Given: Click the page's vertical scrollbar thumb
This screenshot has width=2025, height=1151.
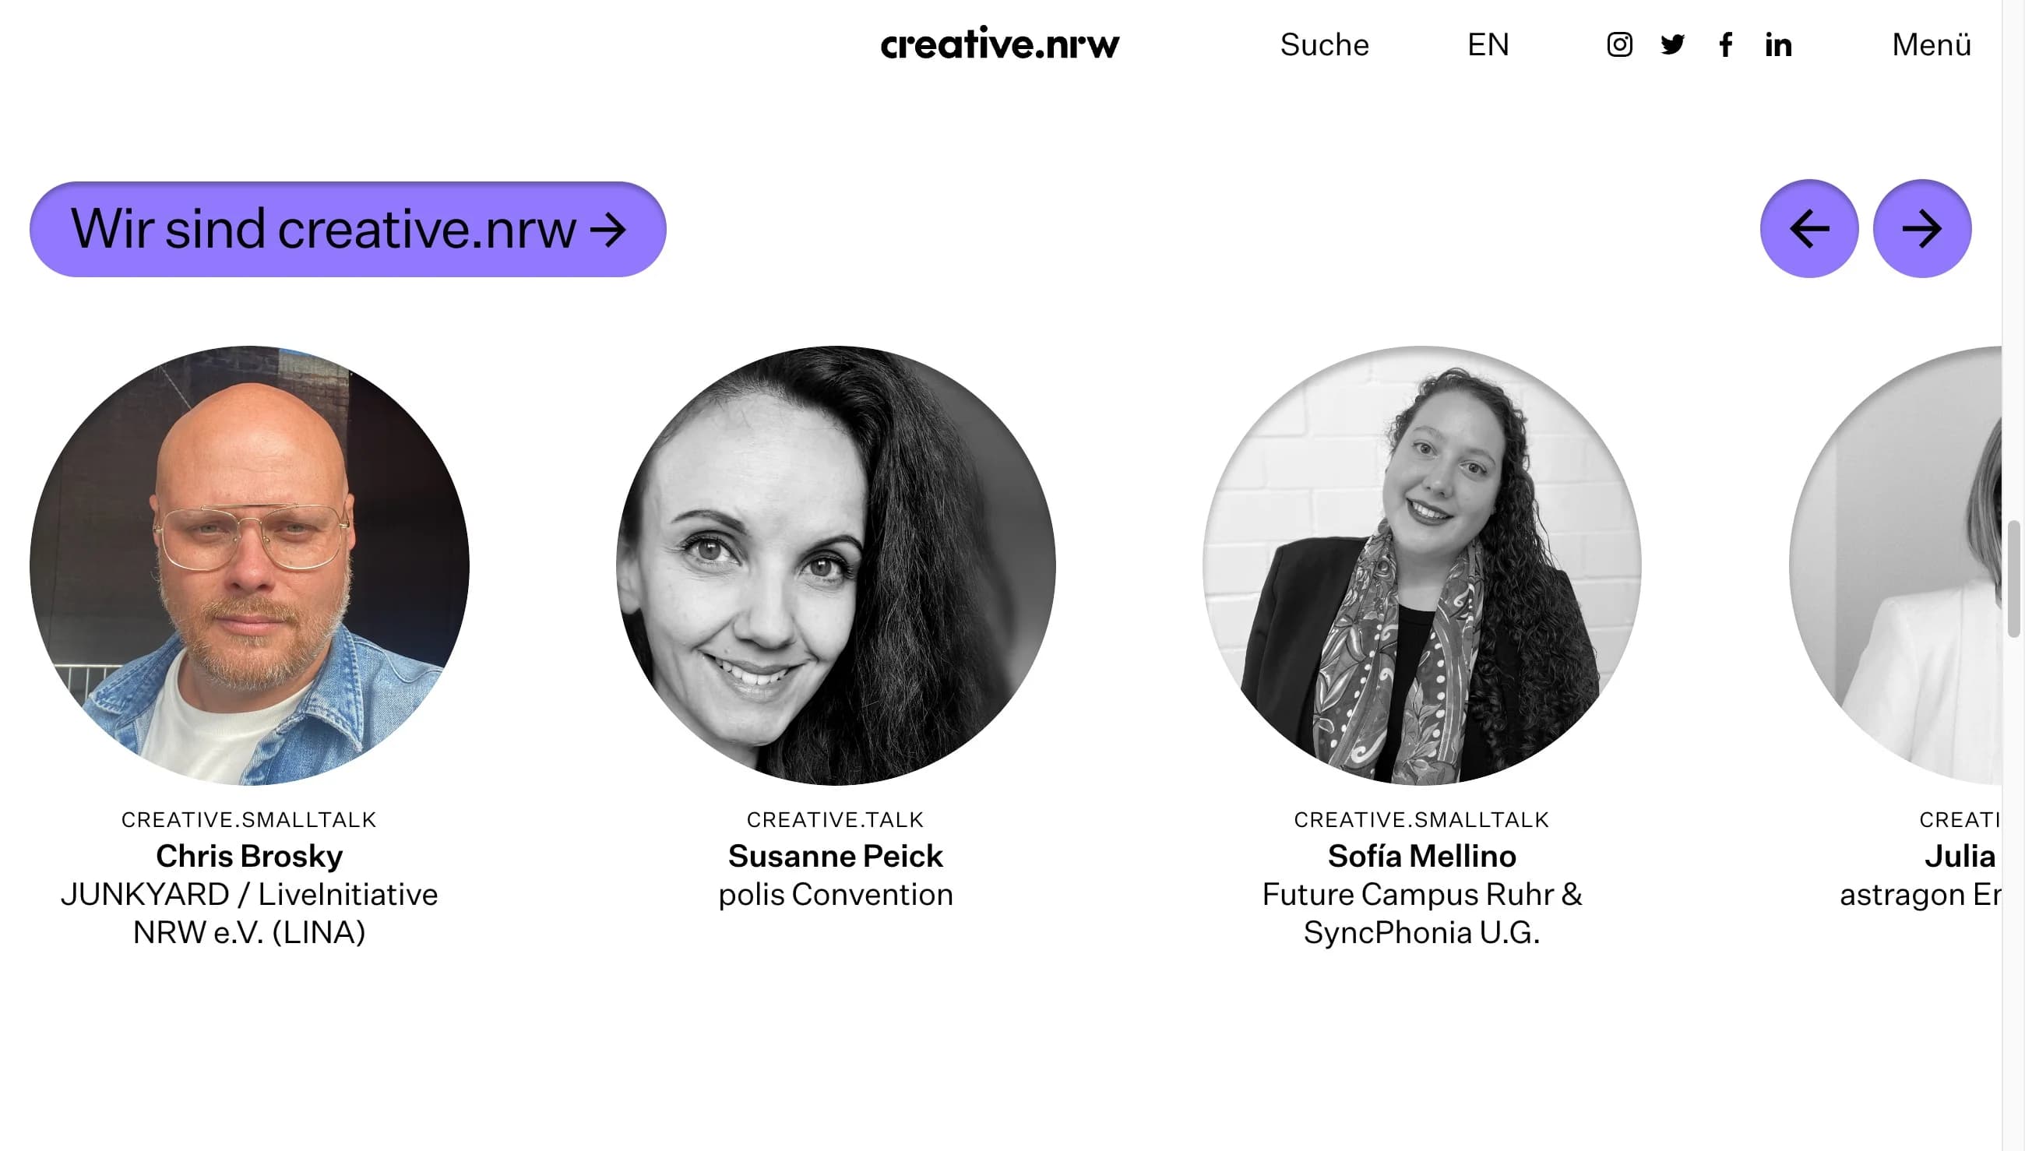Looking at the screenshot, I should 2013,578.
